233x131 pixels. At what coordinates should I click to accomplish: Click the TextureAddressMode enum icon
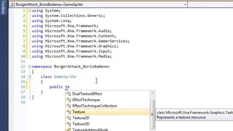[x=69, y=130]
